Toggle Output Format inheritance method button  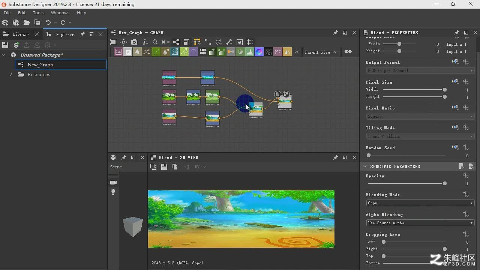coord(455,62)
